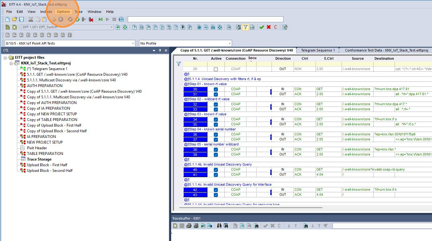Open the File menu

pyautogui.click(x=9, y=12)
